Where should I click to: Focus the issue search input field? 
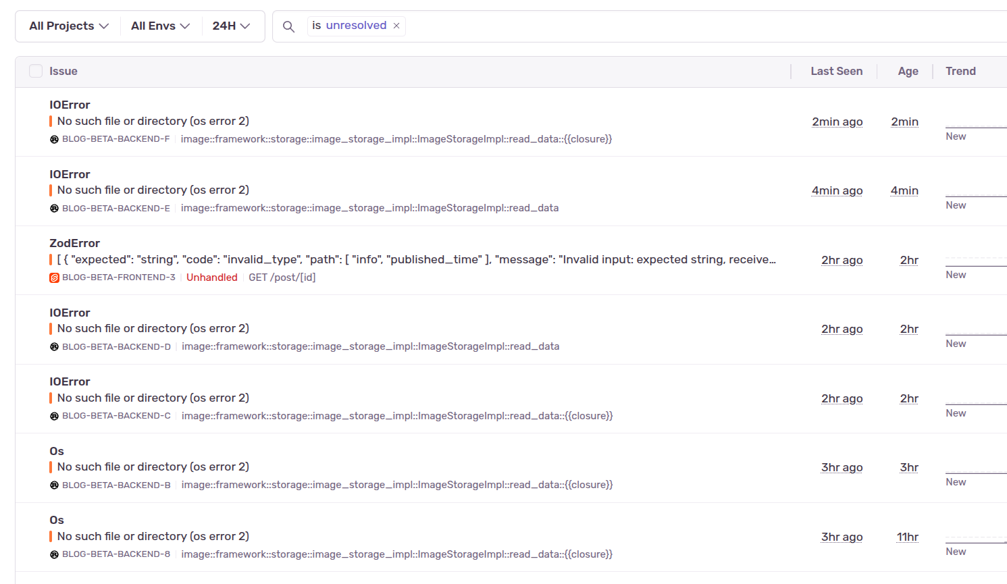tap(675, 26)
